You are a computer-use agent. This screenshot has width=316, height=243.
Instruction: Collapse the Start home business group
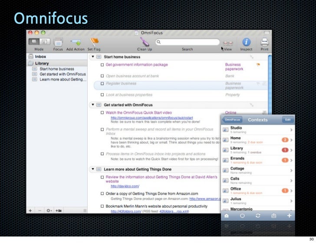click(93, 57)
